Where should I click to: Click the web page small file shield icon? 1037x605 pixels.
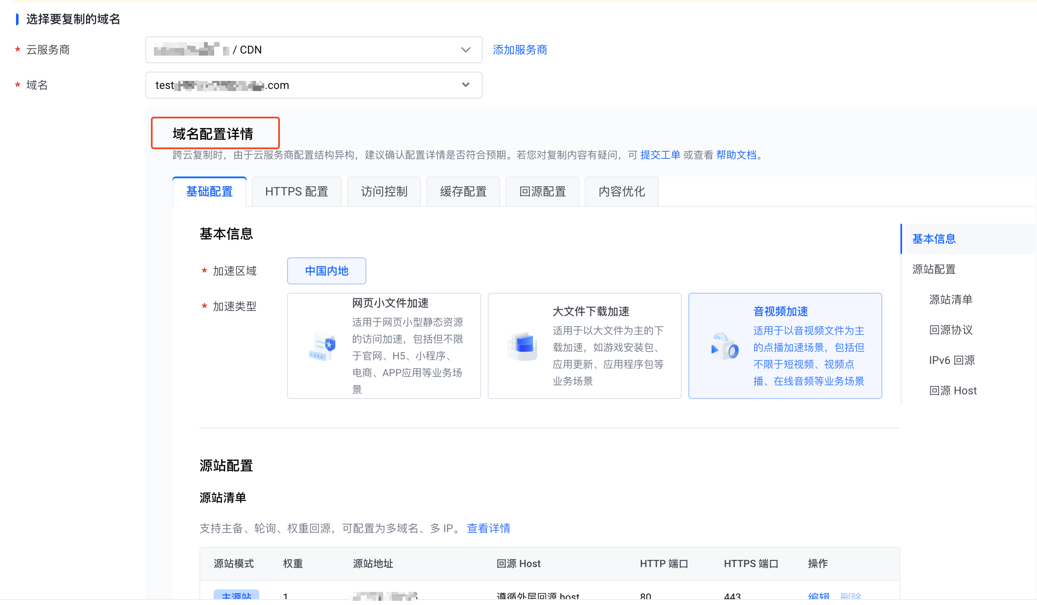pos(322,347)
